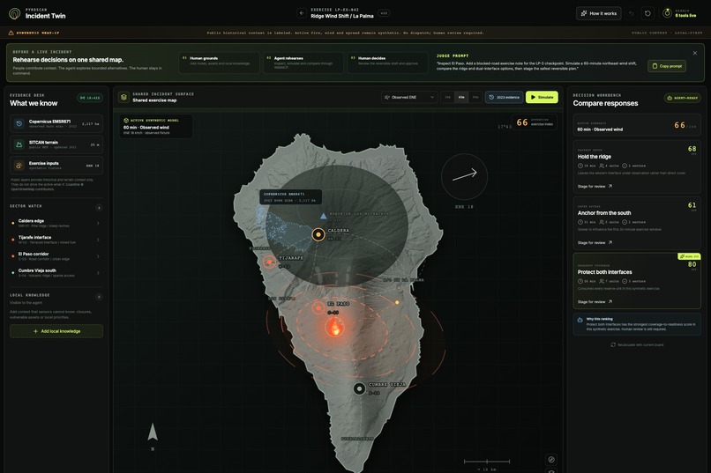Select the Caldera marker on the map
The width and height of the screenshot is (711, 473).
[318, 234]
